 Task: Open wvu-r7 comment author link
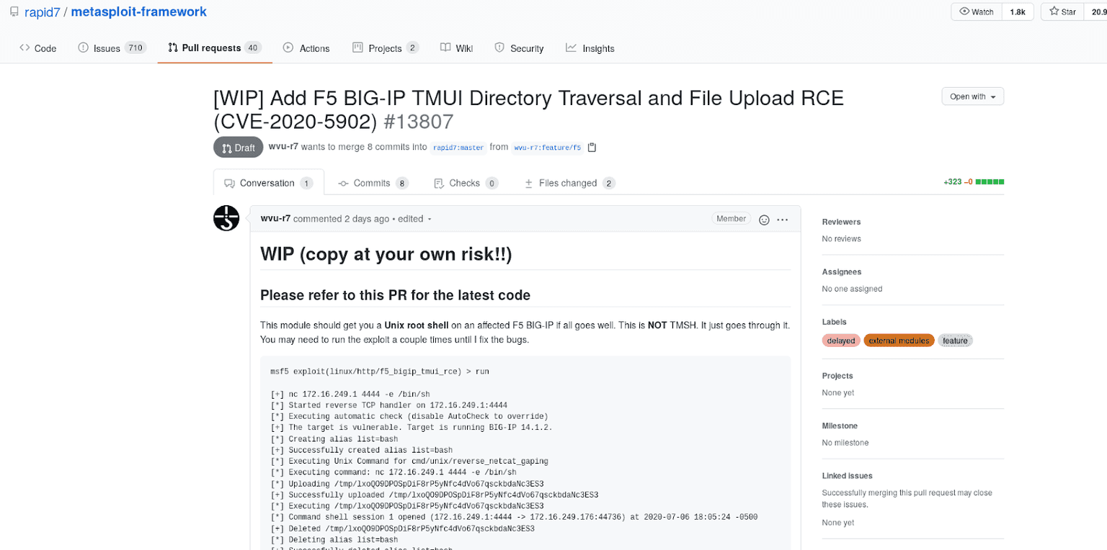(275, 219)
